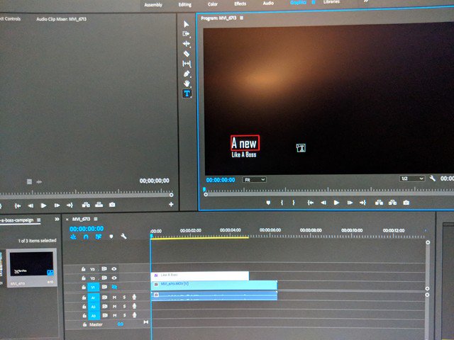Open timeline display settings wrench
This screenshot has height=340, width=454.
pos(123,237)
